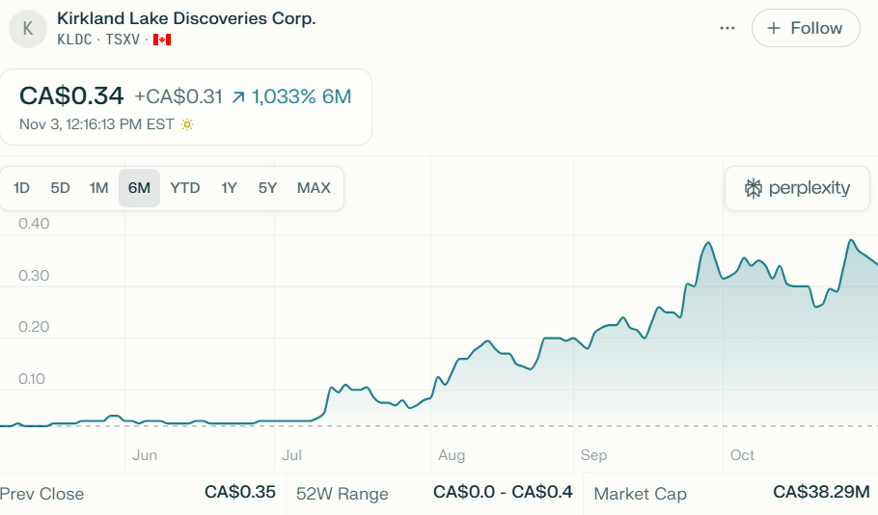Click the upward arrow change icon
878x515 pixels.
[238, 97]
